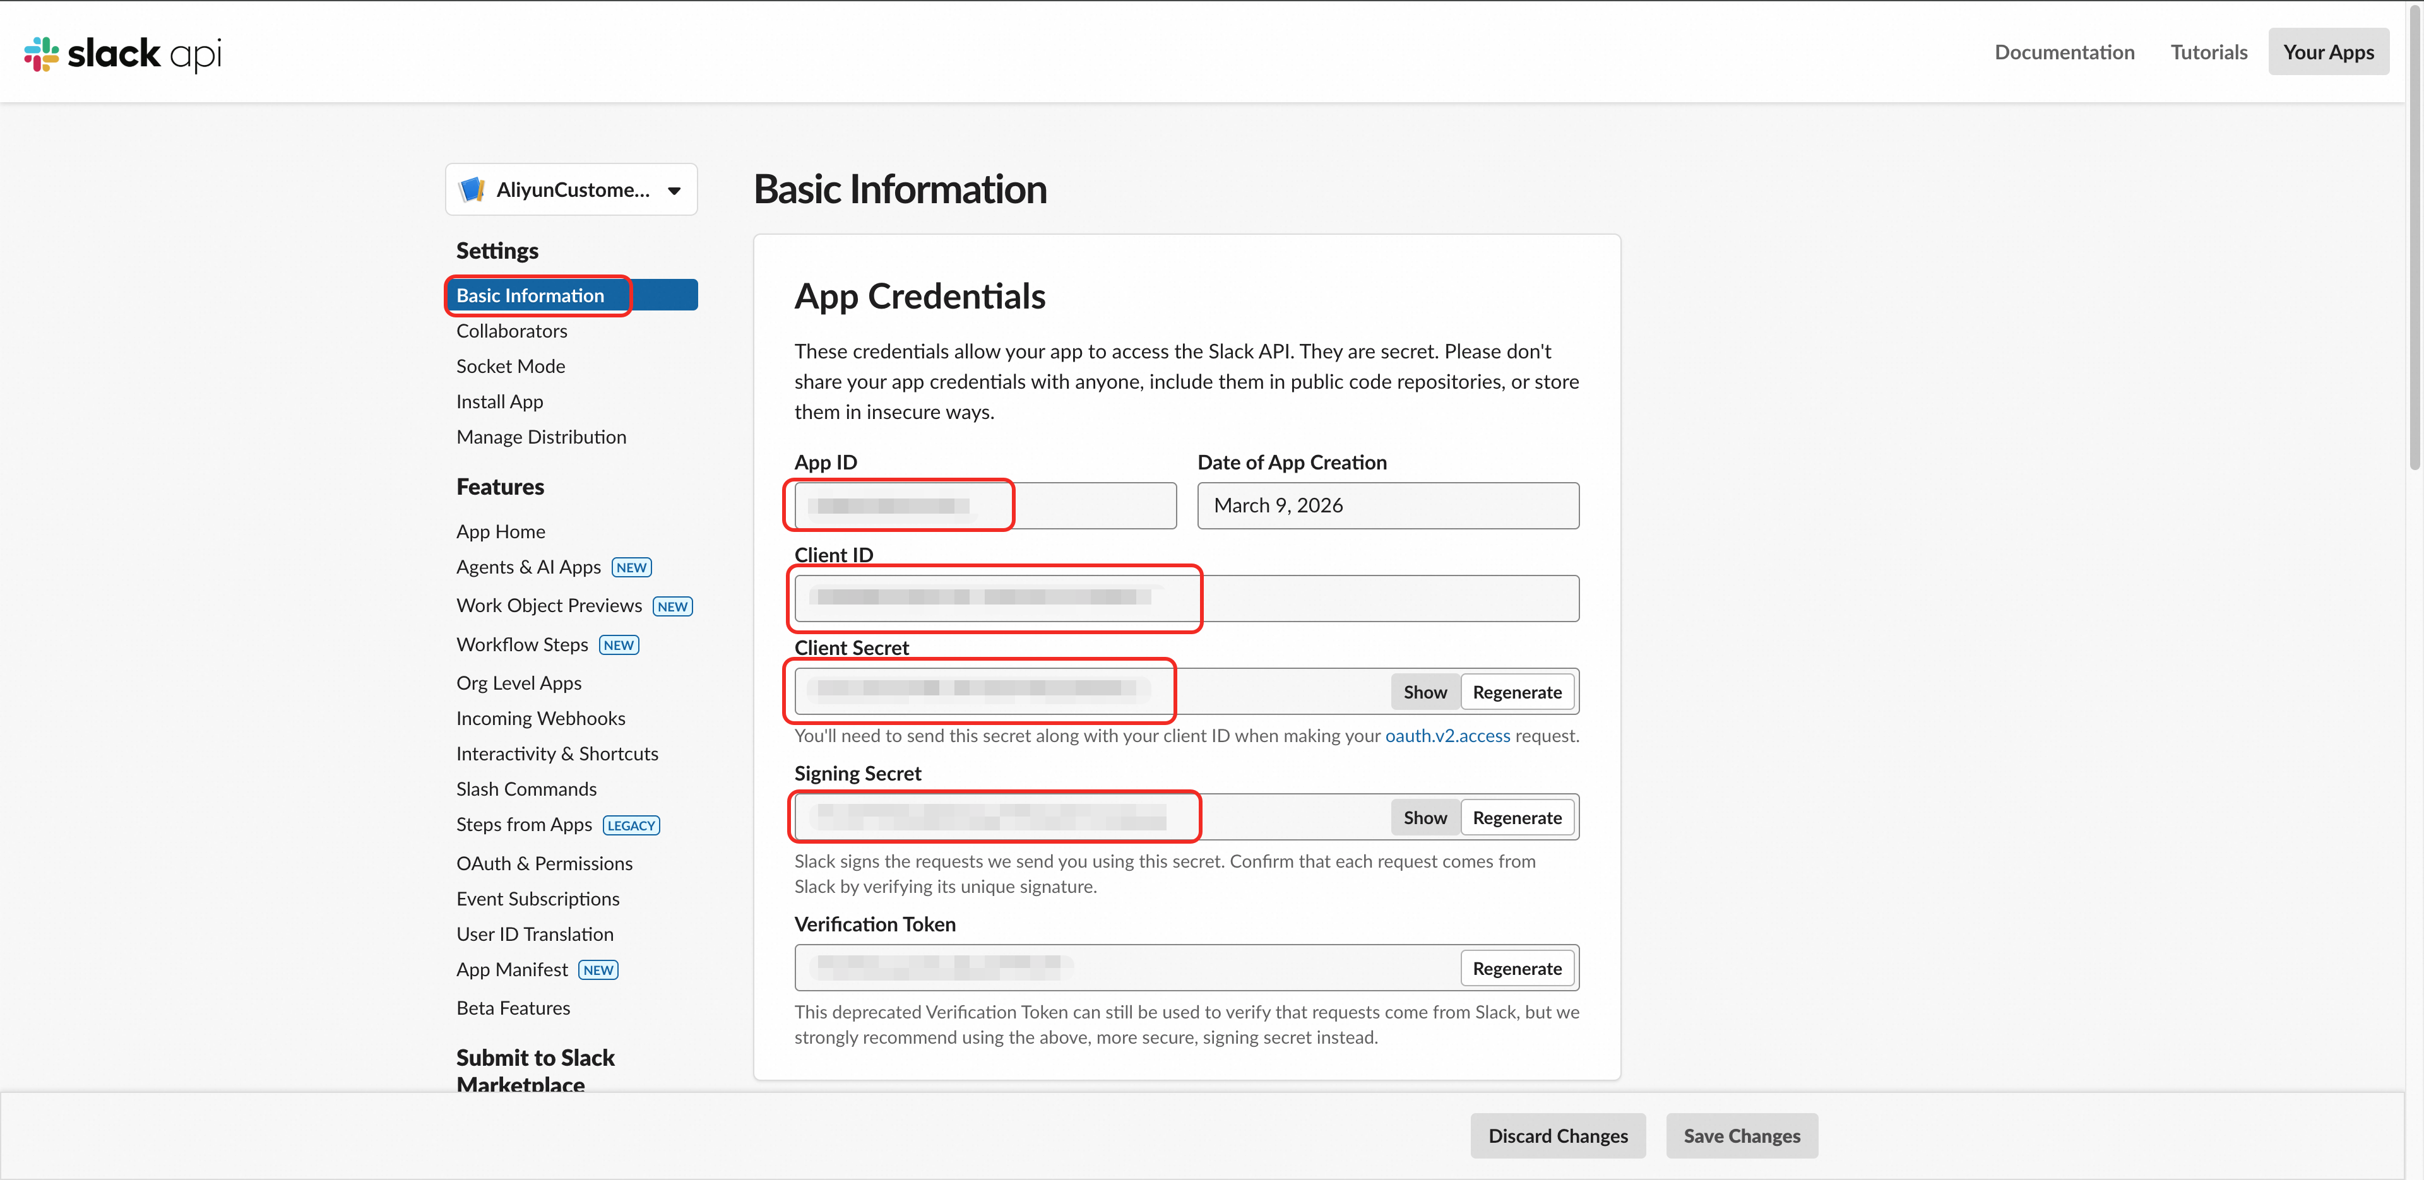The height and width of the screenshot is (1180, 2424).
Task: Go to OAuth & Permissions
Action: [x=544, y=863]
